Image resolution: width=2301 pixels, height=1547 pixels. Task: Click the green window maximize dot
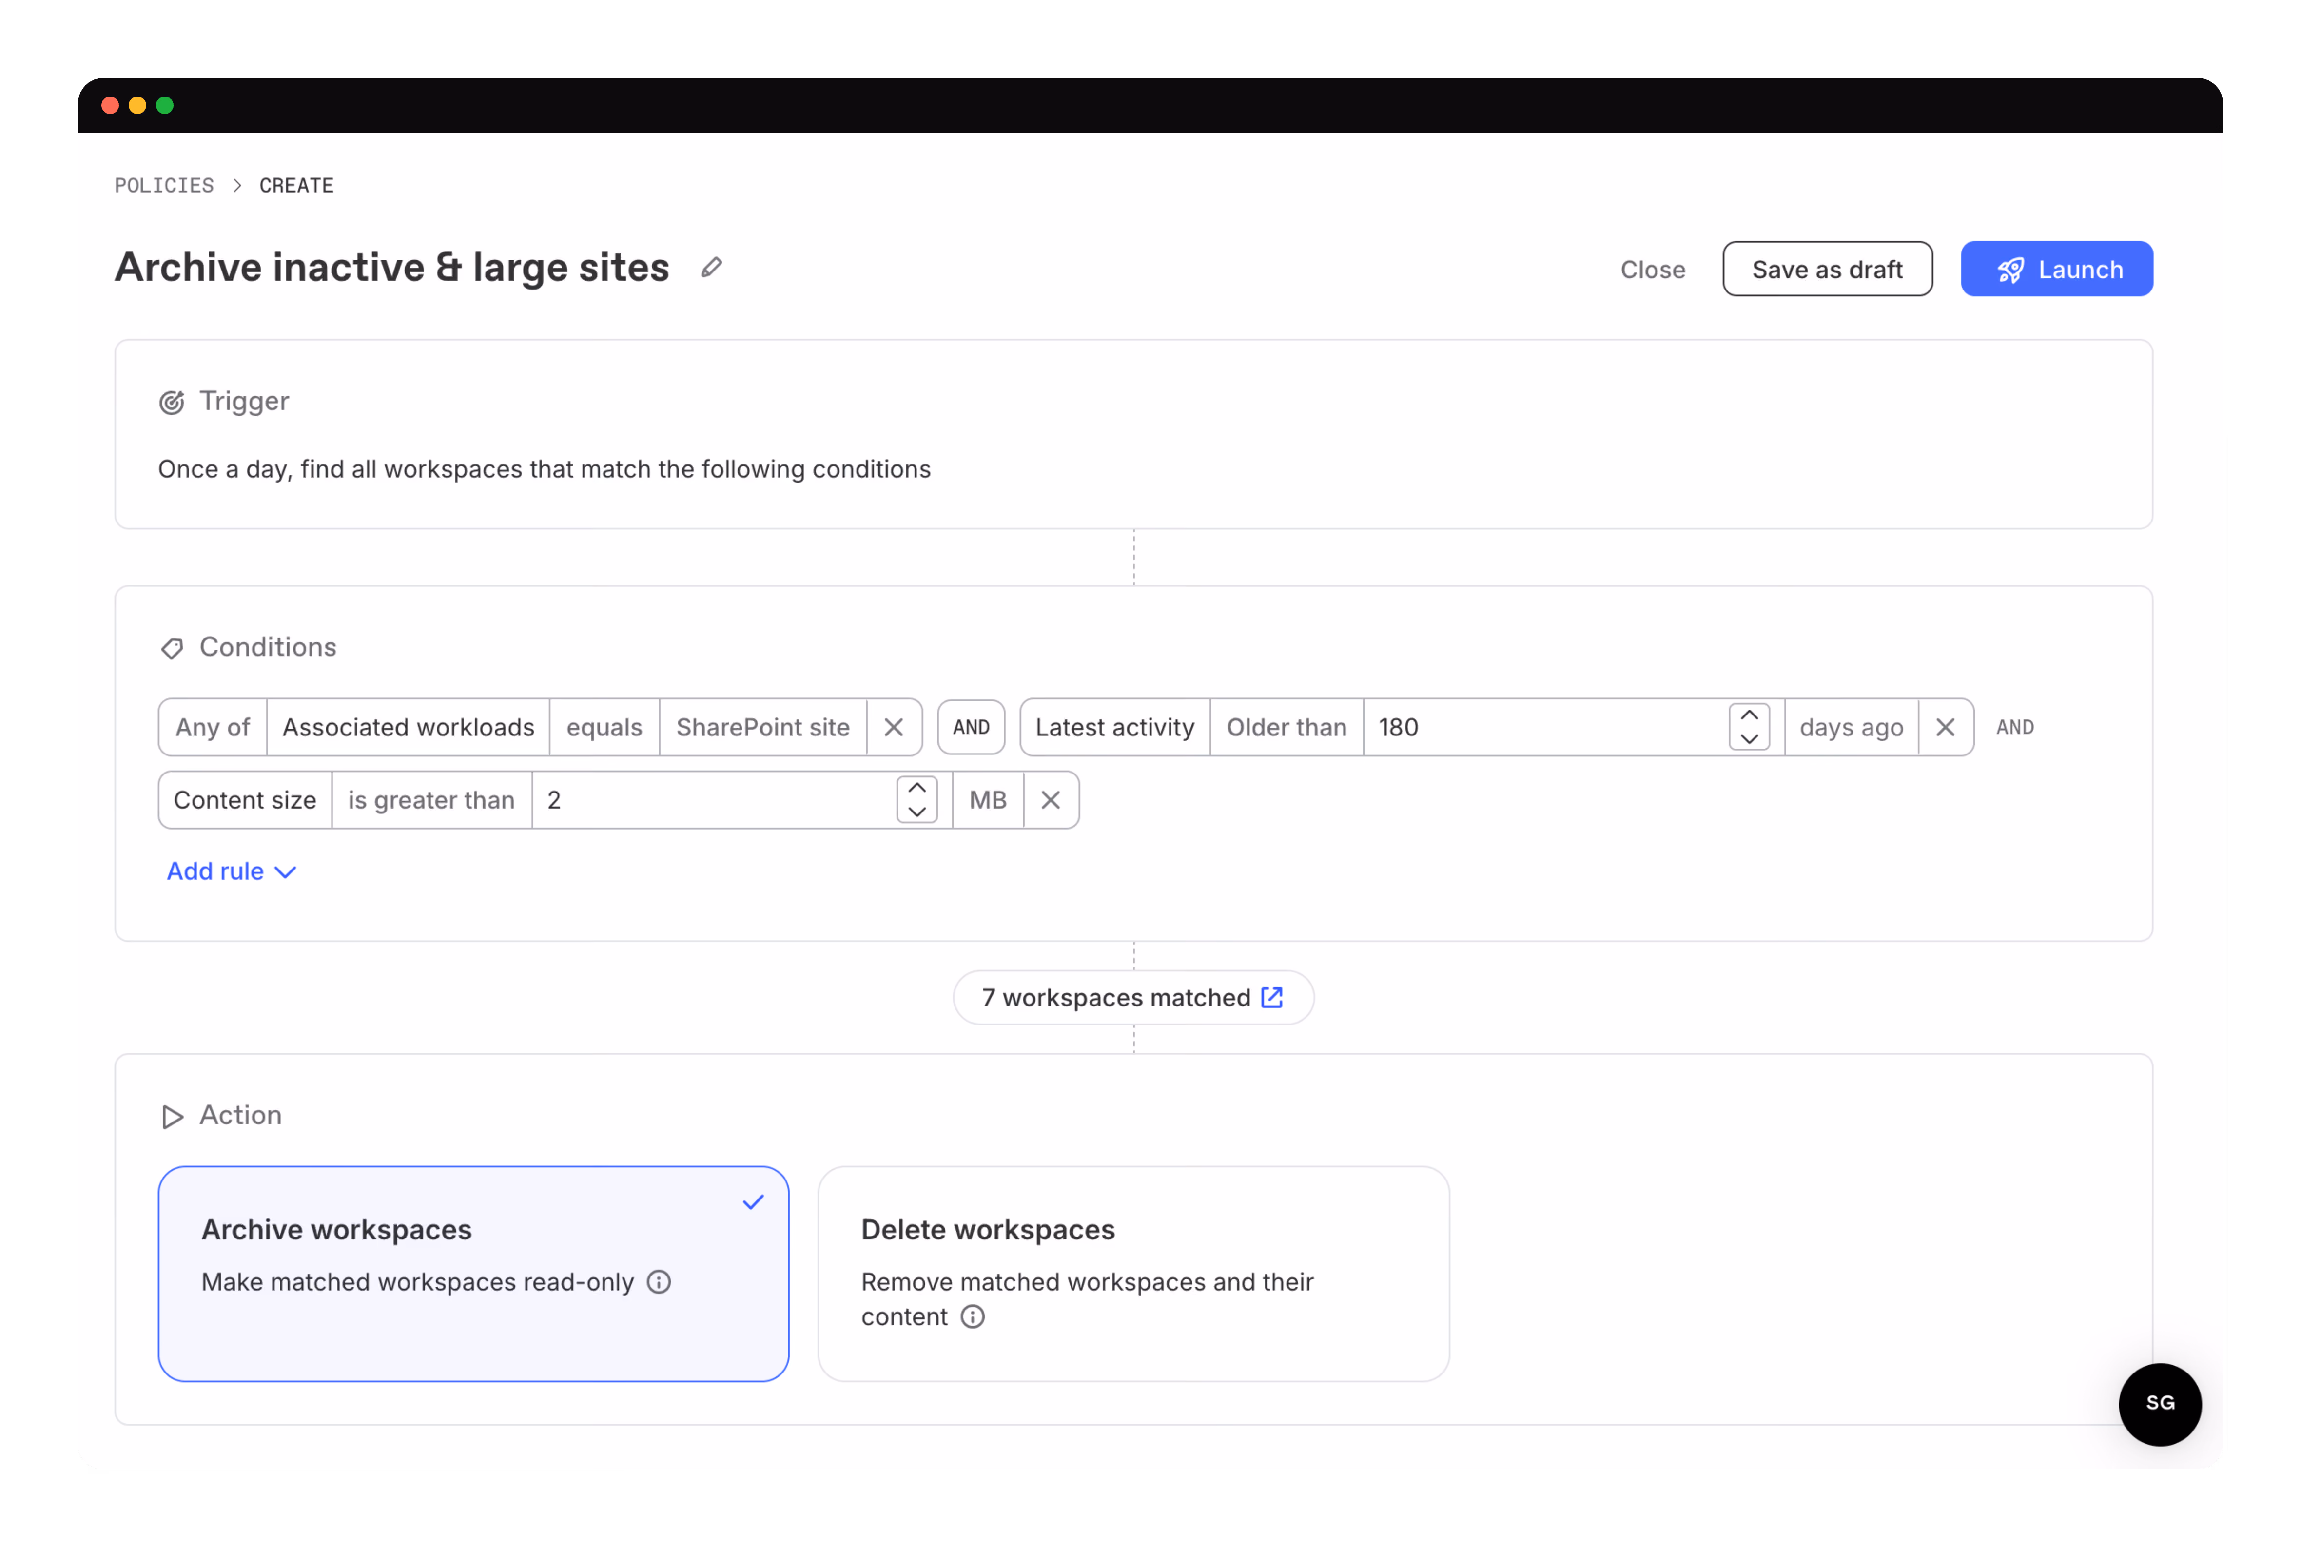coord(165,105)
